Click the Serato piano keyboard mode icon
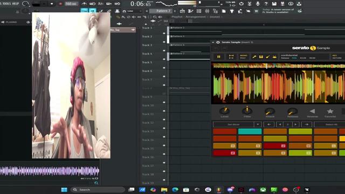 tap(261, 57)
